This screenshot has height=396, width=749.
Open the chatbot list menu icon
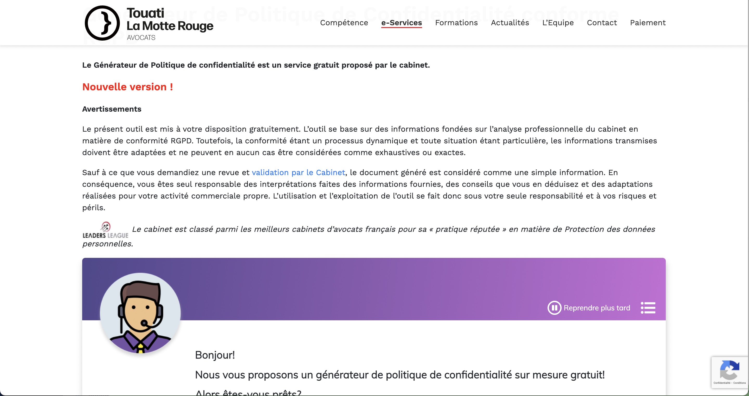coord(648,308)
